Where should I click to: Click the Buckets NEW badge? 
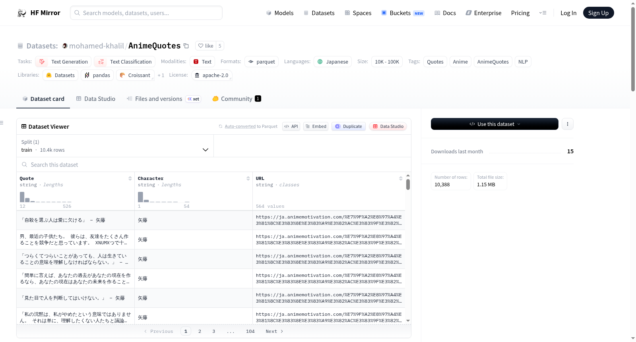(x=419, y=14)
